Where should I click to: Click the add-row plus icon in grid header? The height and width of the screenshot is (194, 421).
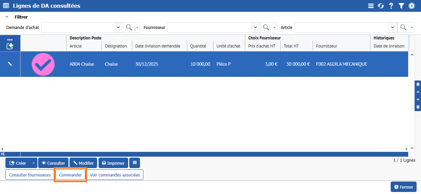pyautogui.click(x=10, y=46)
